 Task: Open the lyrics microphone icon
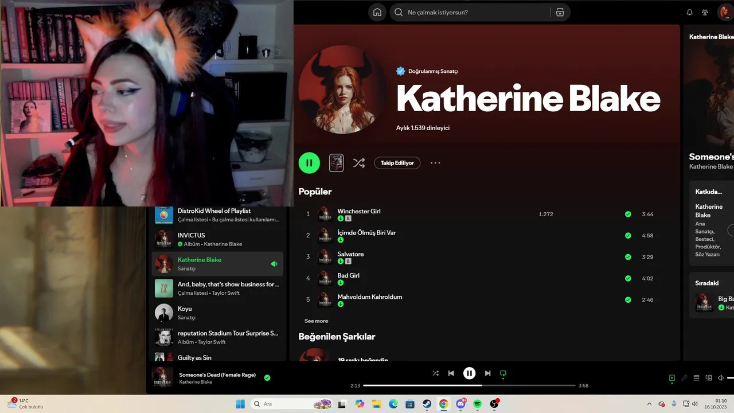(684, 378)
